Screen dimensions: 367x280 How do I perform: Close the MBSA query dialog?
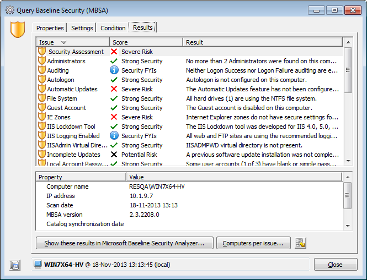(x=336, y=265)
